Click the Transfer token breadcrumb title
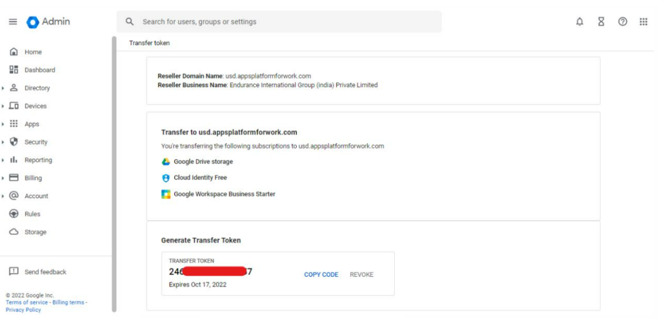 [149, 43]
